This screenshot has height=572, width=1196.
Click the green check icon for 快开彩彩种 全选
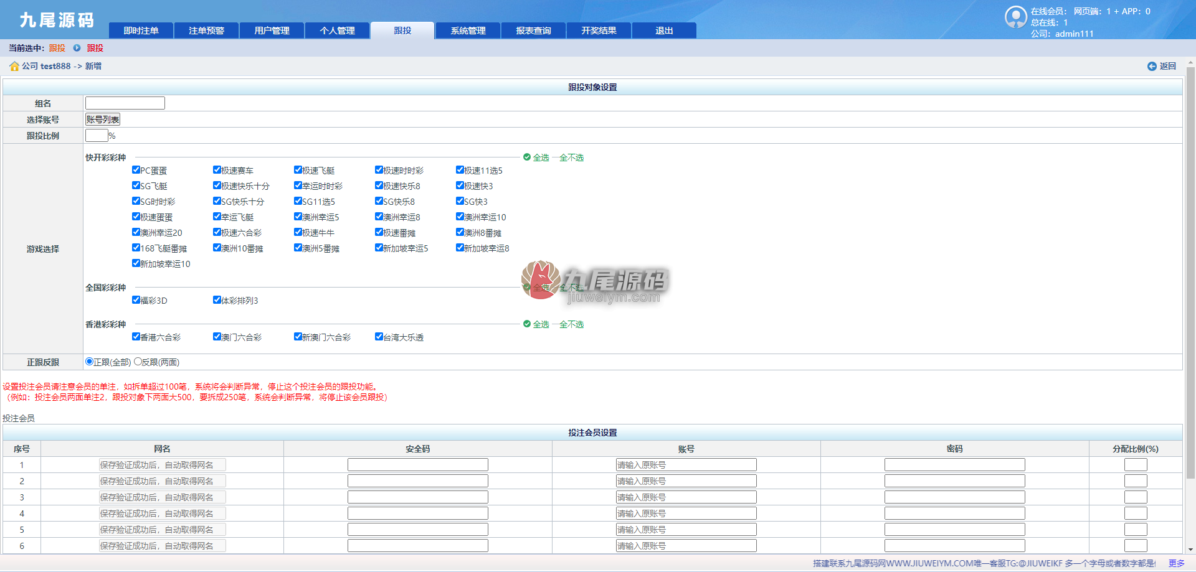(x=527, y=157)
